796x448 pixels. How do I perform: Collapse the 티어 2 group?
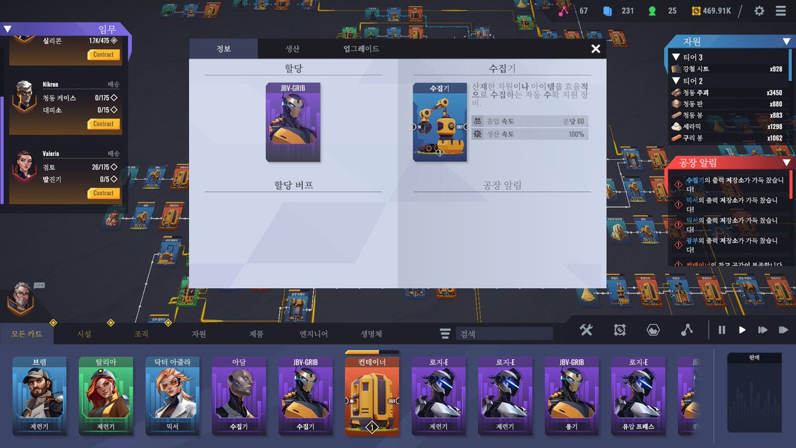[675, 80]
